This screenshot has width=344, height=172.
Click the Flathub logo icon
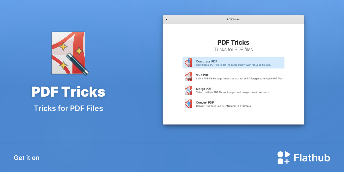tap(284, 158)
